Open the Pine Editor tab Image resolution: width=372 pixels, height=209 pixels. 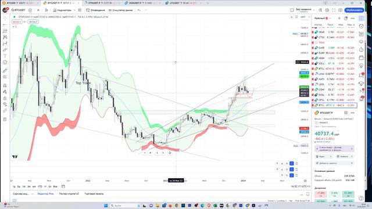click(x=45, y=193)
